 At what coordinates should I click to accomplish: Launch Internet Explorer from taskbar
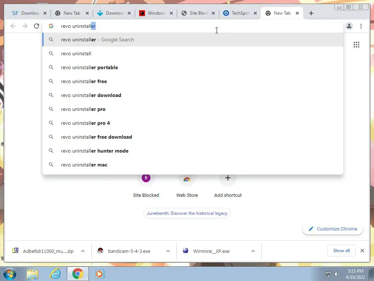(55, 274)
